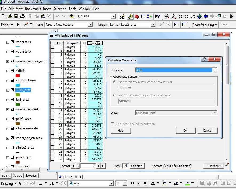The image size is (236, 189).
Task: Open the Editor Toolbar icon
Action: pyautogui.click(x=122, y=16)
